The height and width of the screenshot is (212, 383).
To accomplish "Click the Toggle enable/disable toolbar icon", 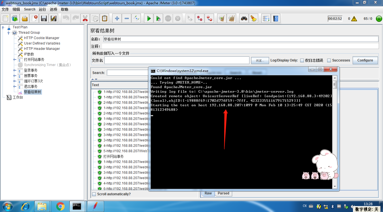I will [x=136, y=19].
